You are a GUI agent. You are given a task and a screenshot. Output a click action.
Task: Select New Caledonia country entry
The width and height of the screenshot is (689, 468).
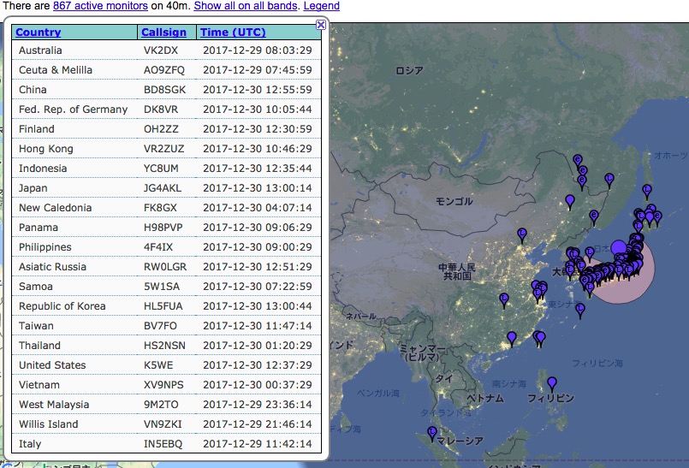click(x=56, y=208)
